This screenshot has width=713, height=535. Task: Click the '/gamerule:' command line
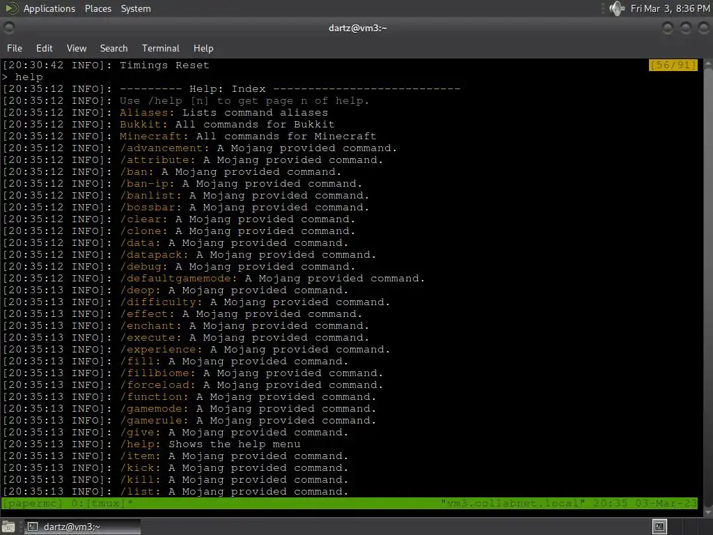189,420
